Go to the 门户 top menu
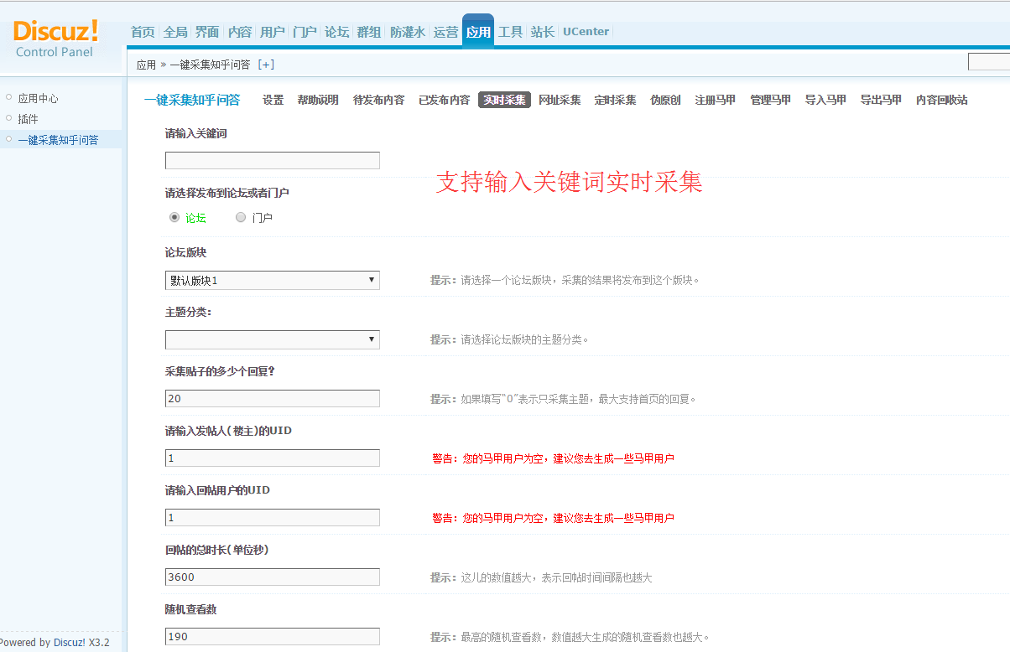Image resolution: width=1010 pixels, height=652 pixels. [x=305, y=32]
